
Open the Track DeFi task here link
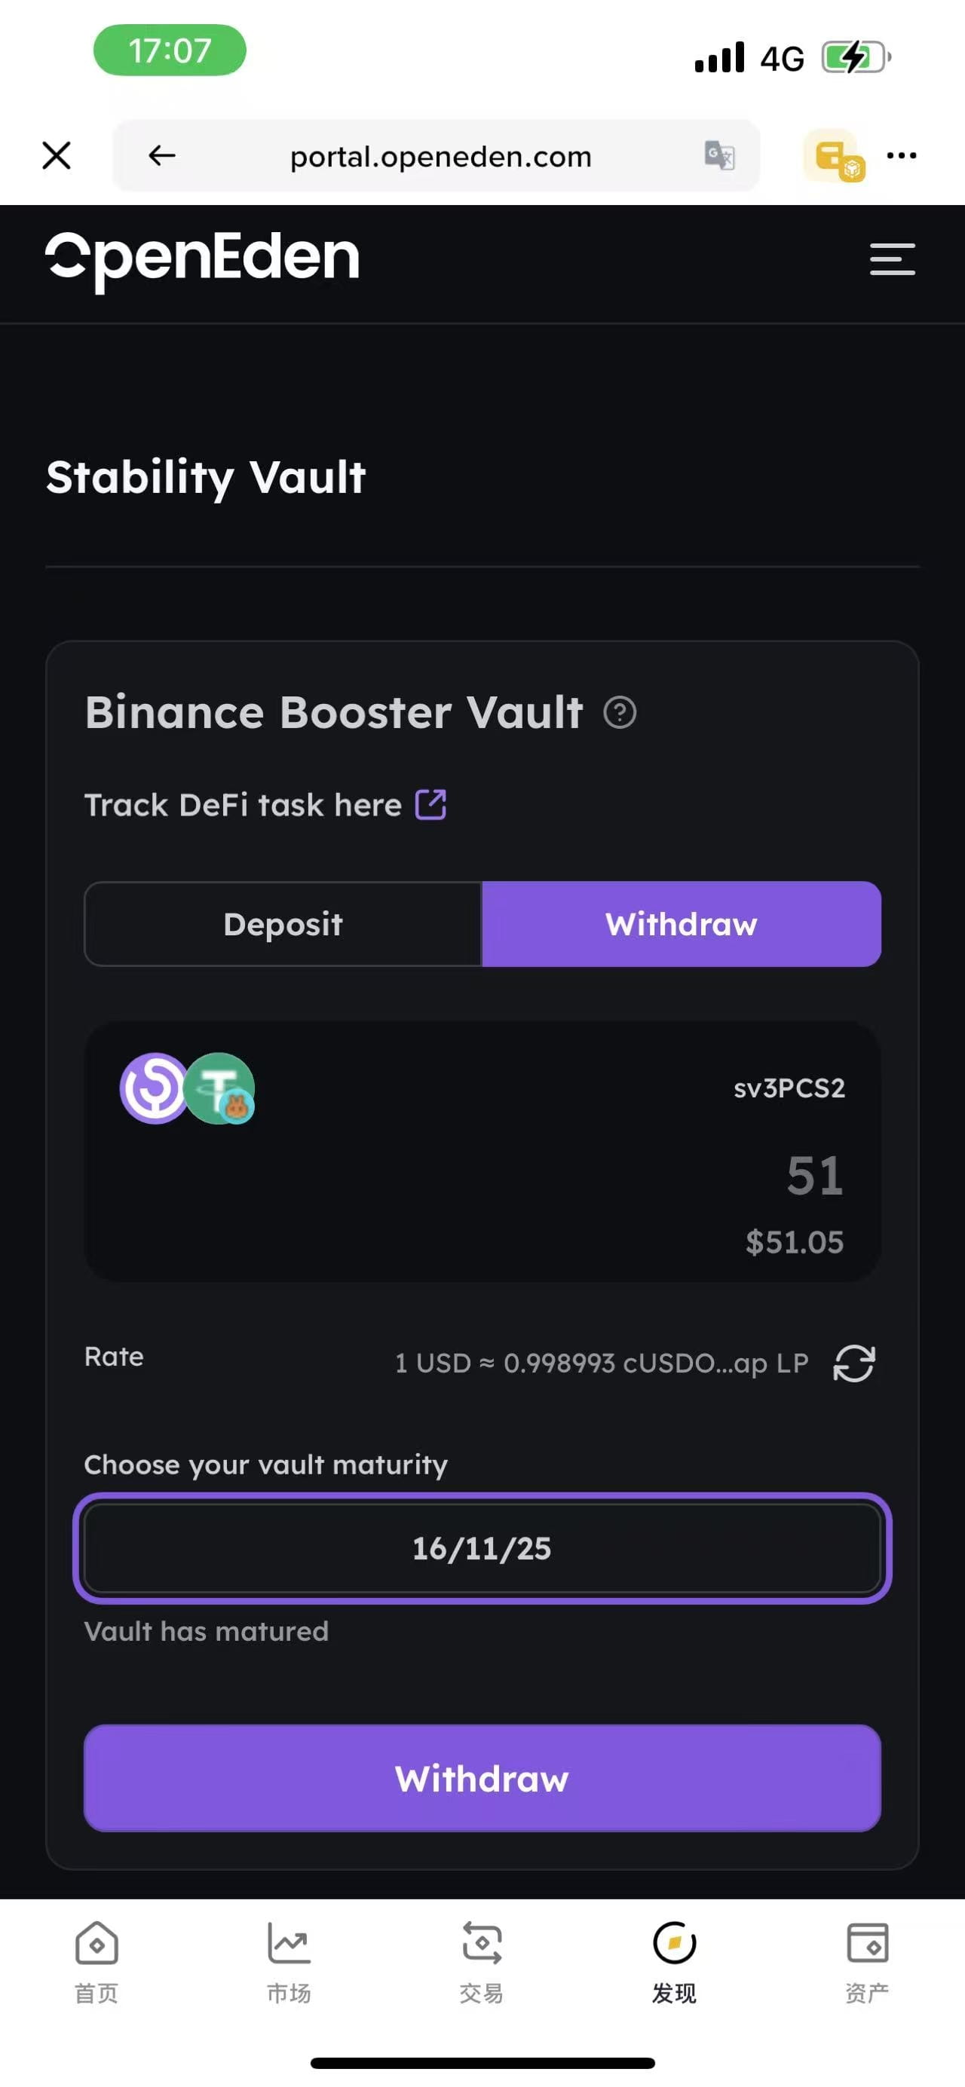243,805
